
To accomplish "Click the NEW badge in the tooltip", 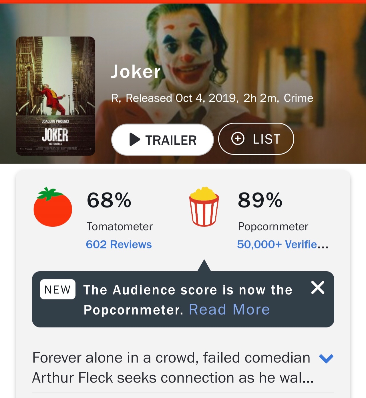I will 58,289.
